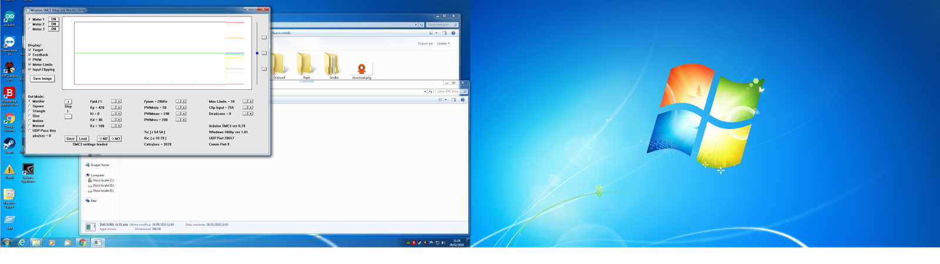
Task: Increase the Step value with plus button
Action: click(68, 101)
